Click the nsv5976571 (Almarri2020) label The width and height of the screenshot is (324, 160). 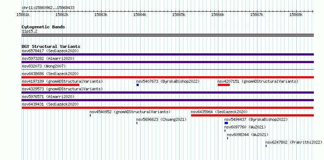(48, 97)
